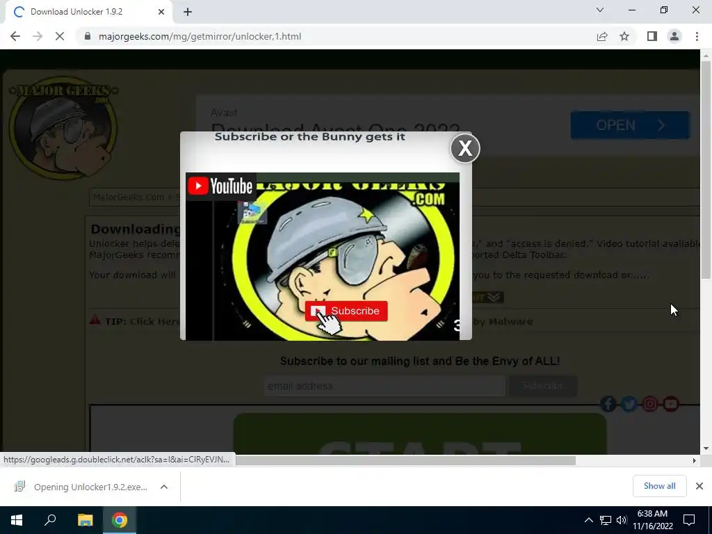Screen dimensions: 712x534
Task: Click the browser back arrow
Action: (x=15, y=36)
